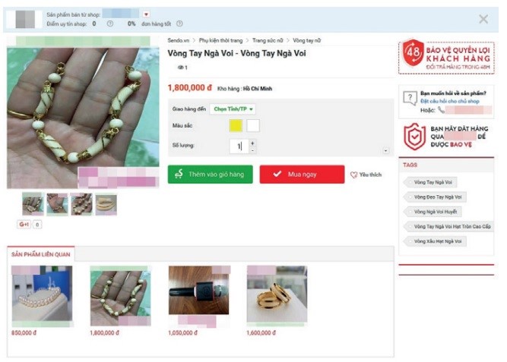Click the phone icon beside Hoặc
Screen dimensions: 507x362
pyautogui.click(x=441, y=110)
